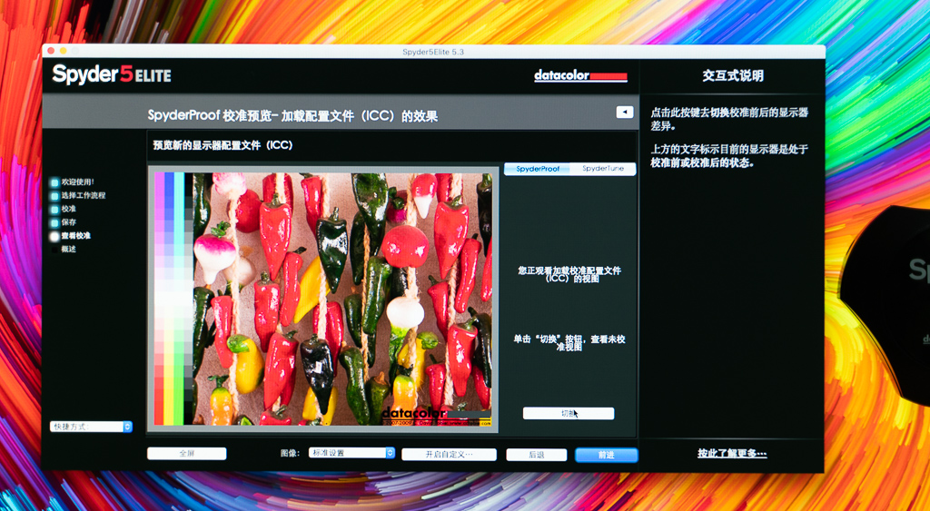The width and height of the screenshot is (930, 511).
Task: Click the red close window button
Action: [51, 52]
